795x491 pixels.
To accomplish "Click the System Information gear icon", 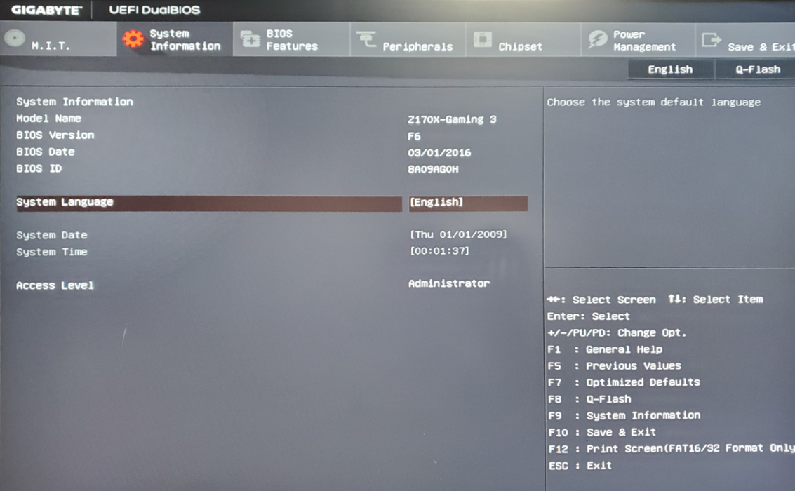I will (x=133, y=39).
